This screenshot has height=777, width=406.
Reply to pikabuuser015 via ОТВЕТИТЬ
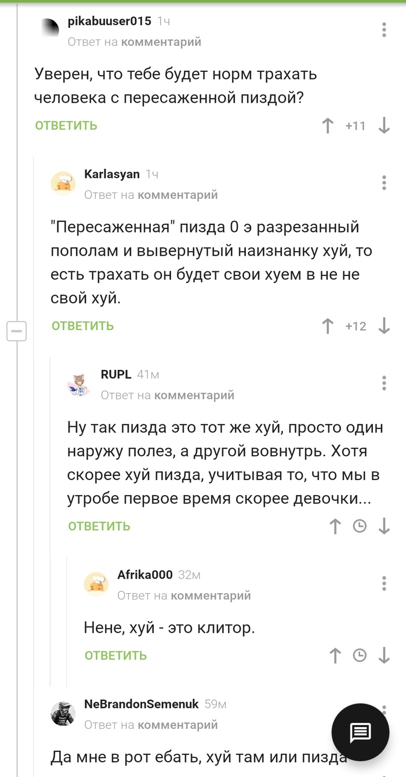(x=66, y=126)
